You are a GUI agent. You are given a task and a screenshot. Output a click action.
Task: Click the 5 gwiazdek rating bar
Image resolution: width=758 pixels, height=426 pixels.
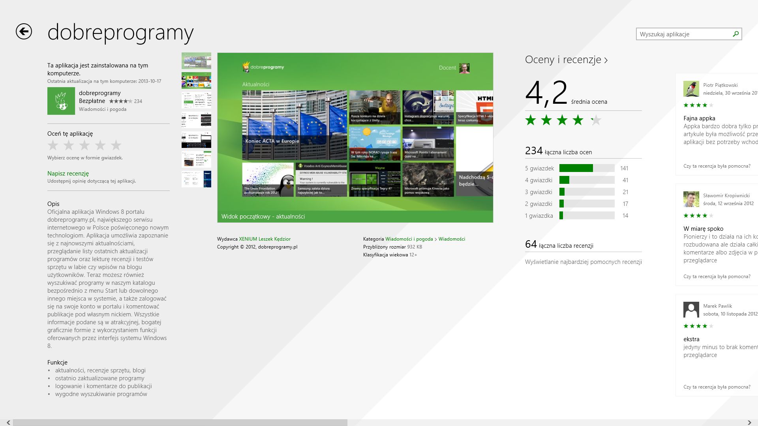[587, 168]
